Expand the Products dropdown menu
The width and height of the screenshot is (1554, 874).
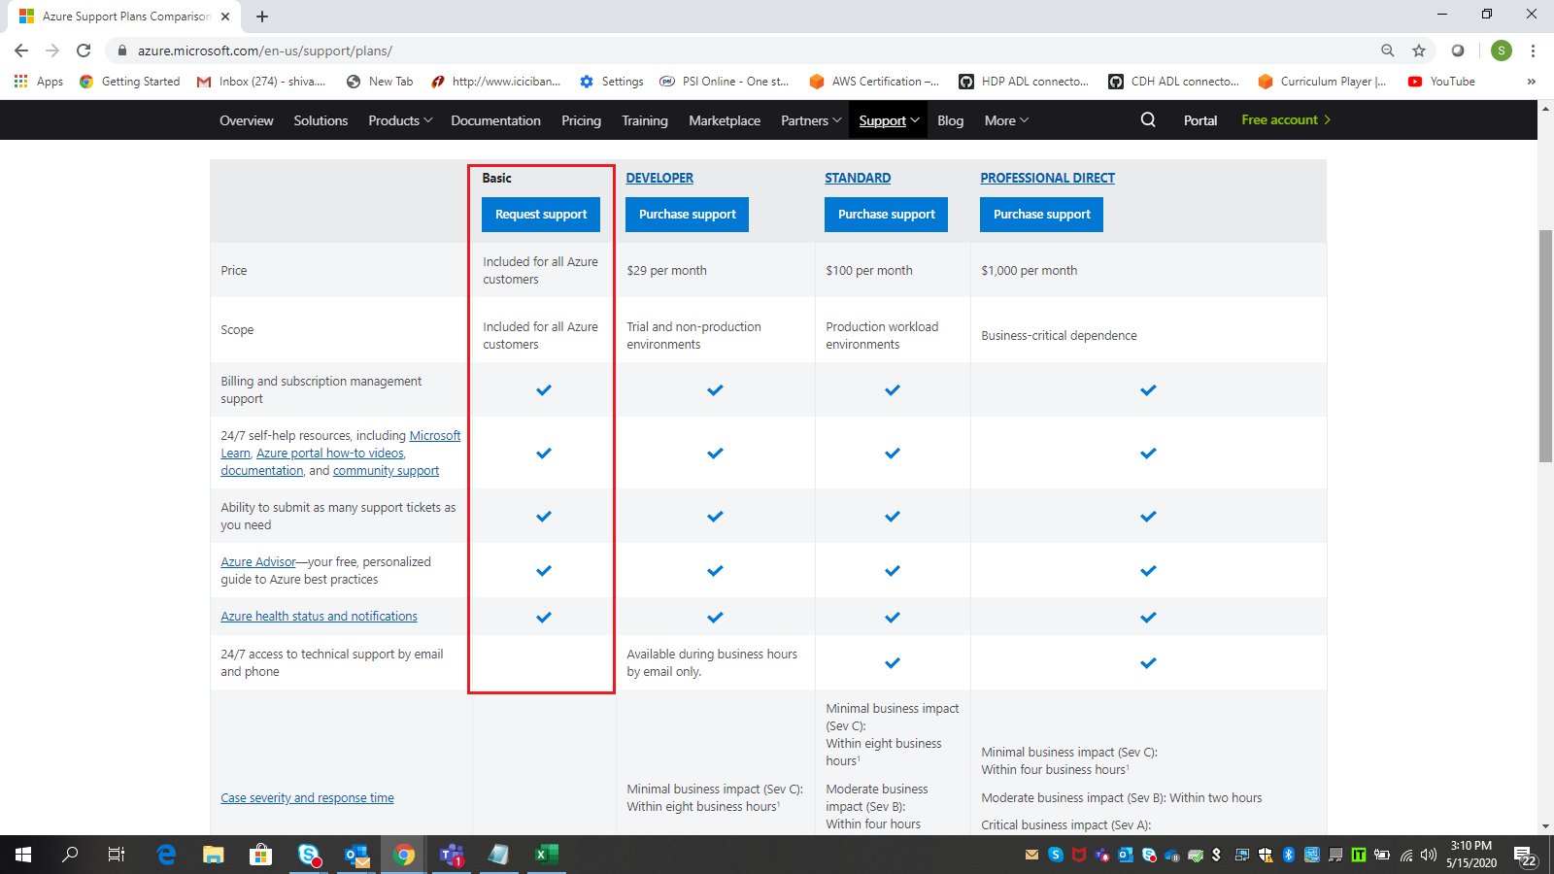[400, 120]
